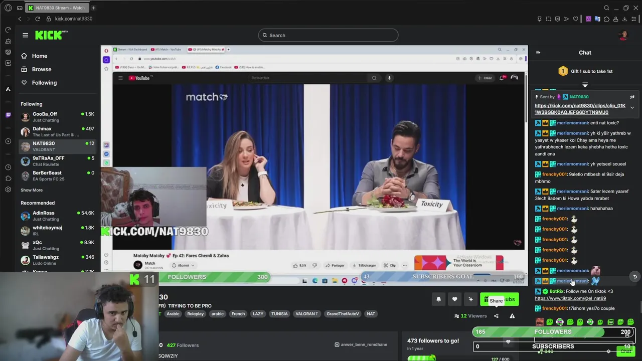Expand Show more followed channels
This screenshot has width=642, height=361.
(x=32, y=190)
